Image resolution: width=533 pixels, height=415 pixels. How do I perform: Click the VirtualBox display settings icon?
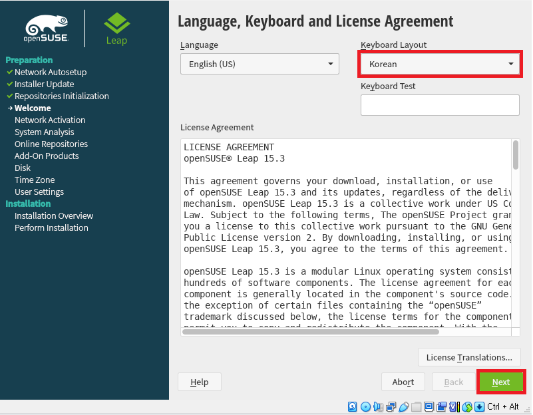click(x=429, y=406)
